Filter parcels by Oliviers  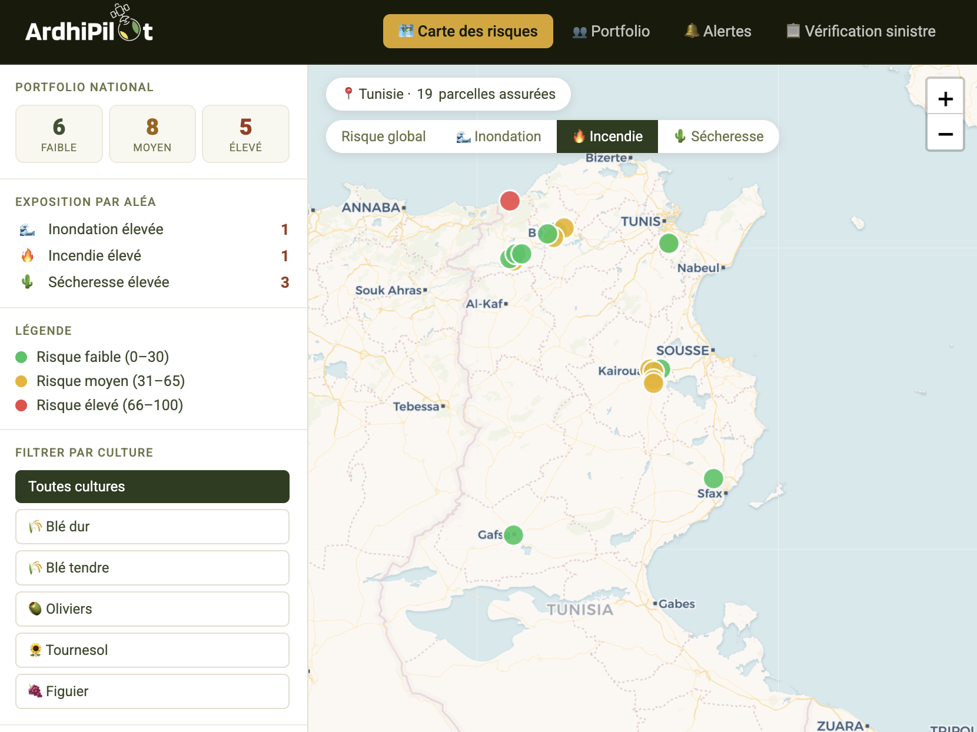click(x=152, y=609)
